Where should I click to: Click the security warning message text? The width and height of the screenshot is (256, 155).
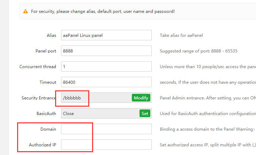click(103, 11)
